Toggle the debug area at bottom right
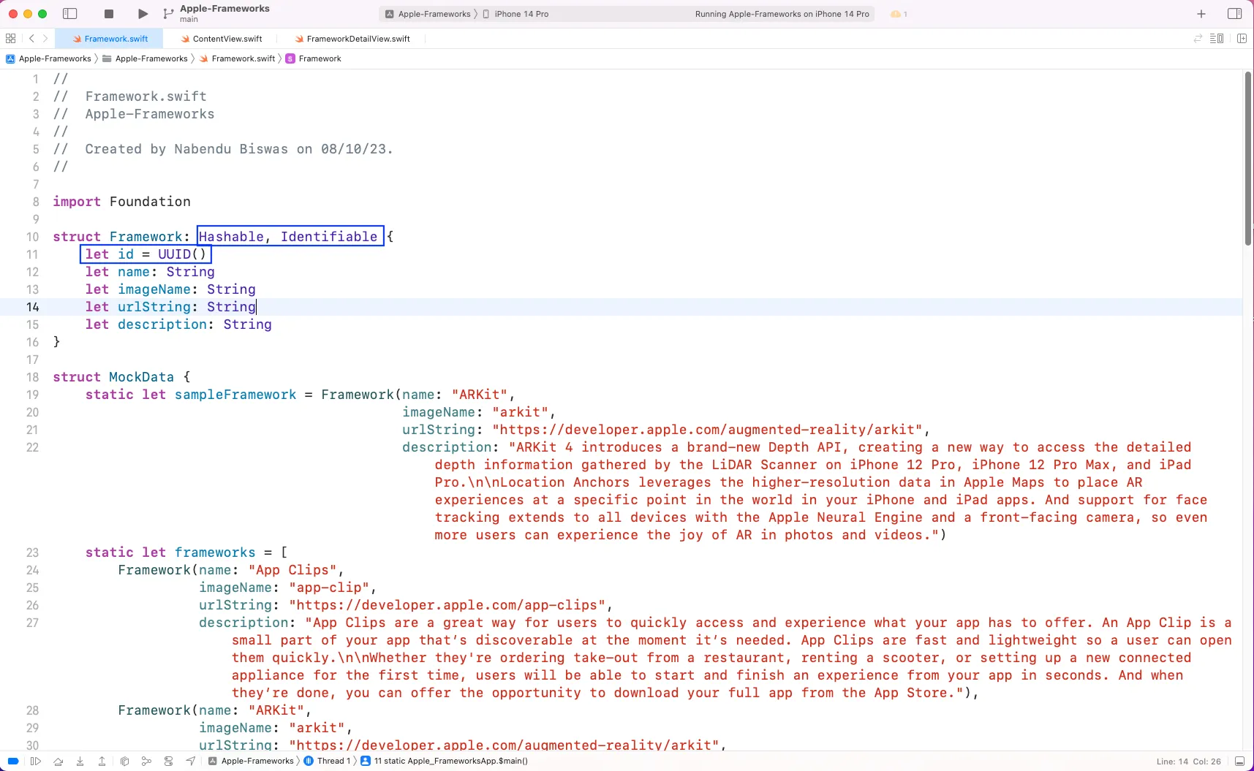Viewport: 1254px width, 771px height. 1239,761
